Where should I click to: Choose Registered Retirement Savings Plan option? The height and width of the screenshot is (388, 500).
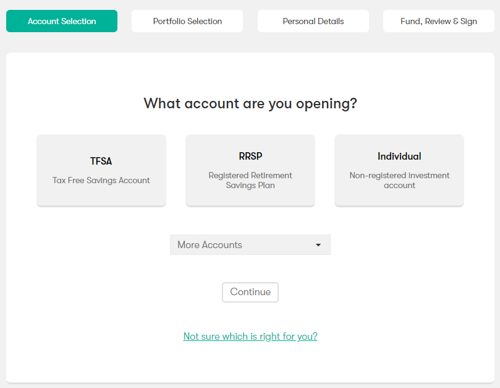250,170
